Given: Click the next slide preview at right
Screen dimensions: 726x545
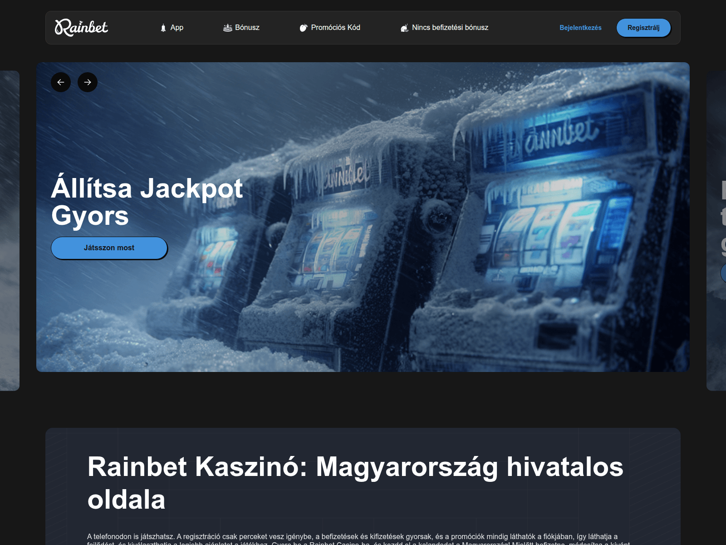Looking at the screenshot, I should pyautogui.click(x=716, y=230).
